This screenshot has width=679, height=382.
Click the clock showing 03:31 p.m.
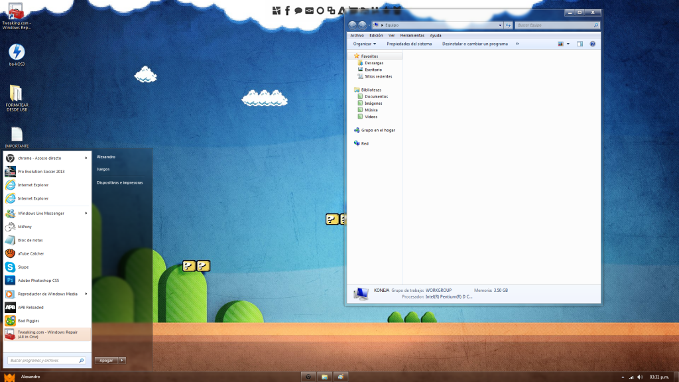659,377
